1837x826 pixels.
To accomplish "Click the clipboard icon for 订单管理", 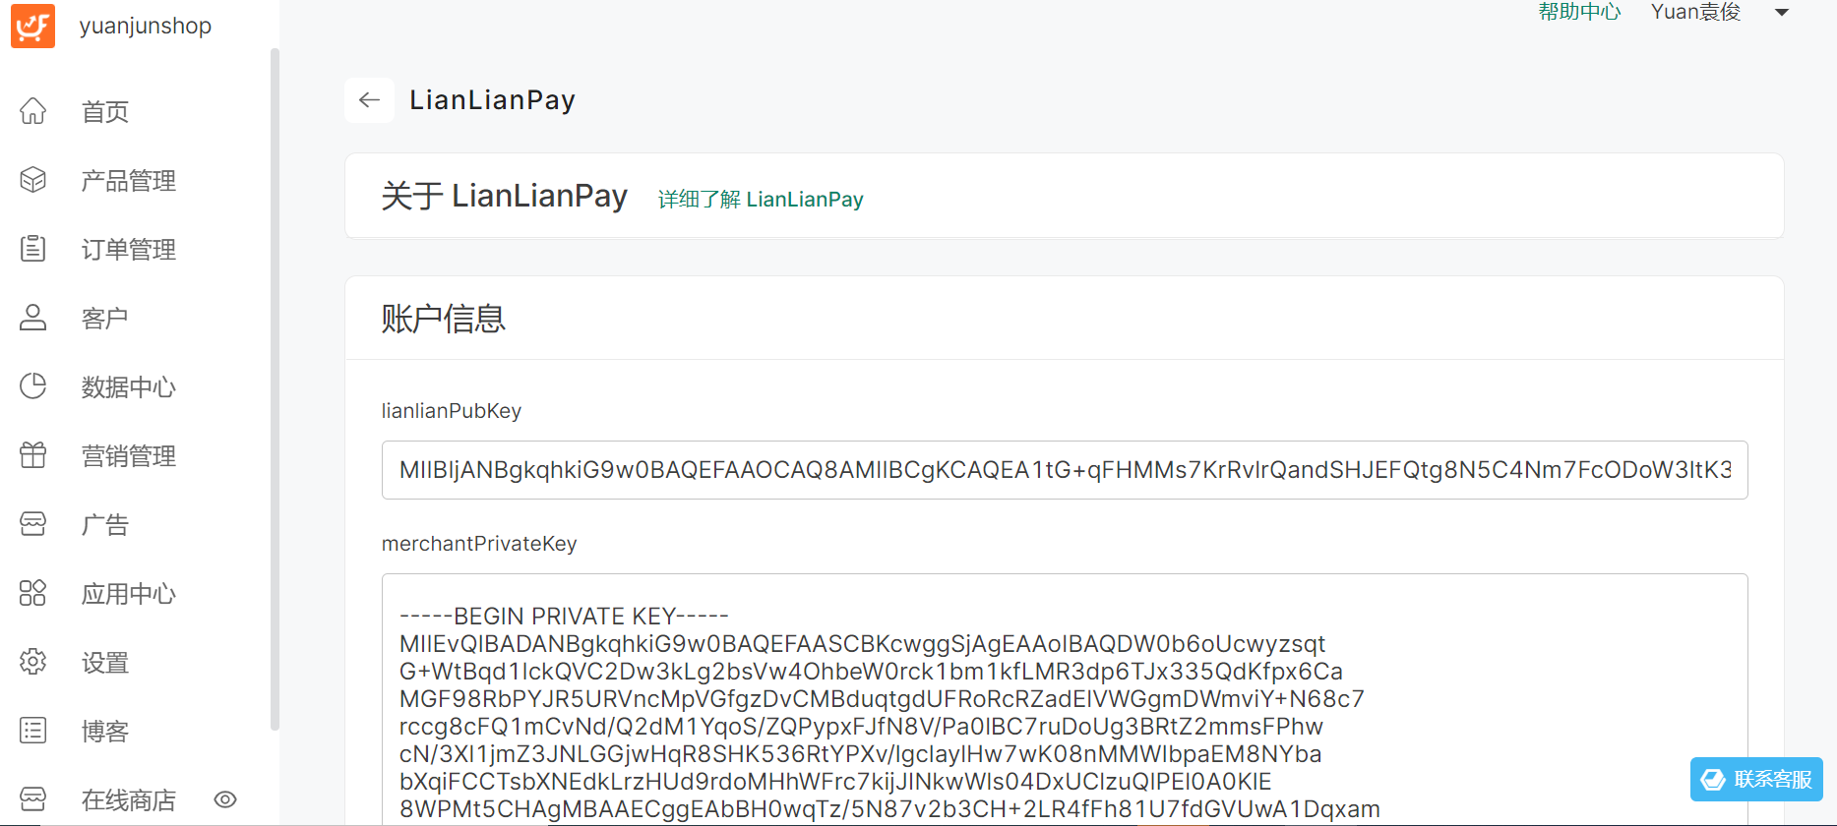I will coord(33,249).
